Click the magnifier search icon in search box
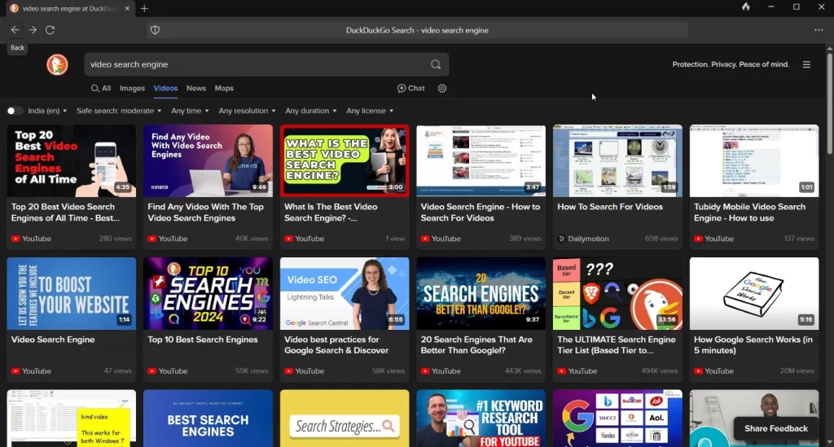 coord(436,64)
